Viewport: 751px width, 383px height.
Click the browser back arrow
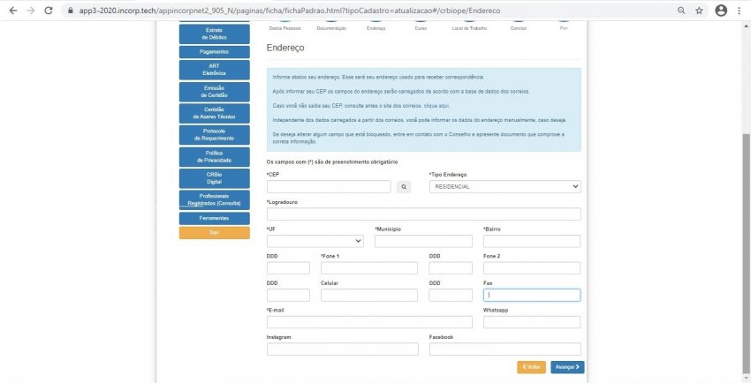coord(13,11)
